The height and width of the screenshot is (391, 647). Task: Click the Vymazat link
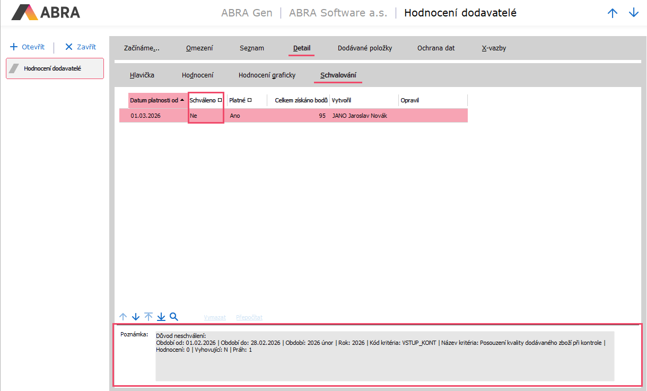[x=215, y=317]
